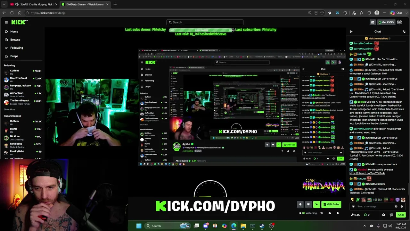Open Discord from the taskbar
The height and width of the screenshot is (231, 410).
[x=206, y=226]
